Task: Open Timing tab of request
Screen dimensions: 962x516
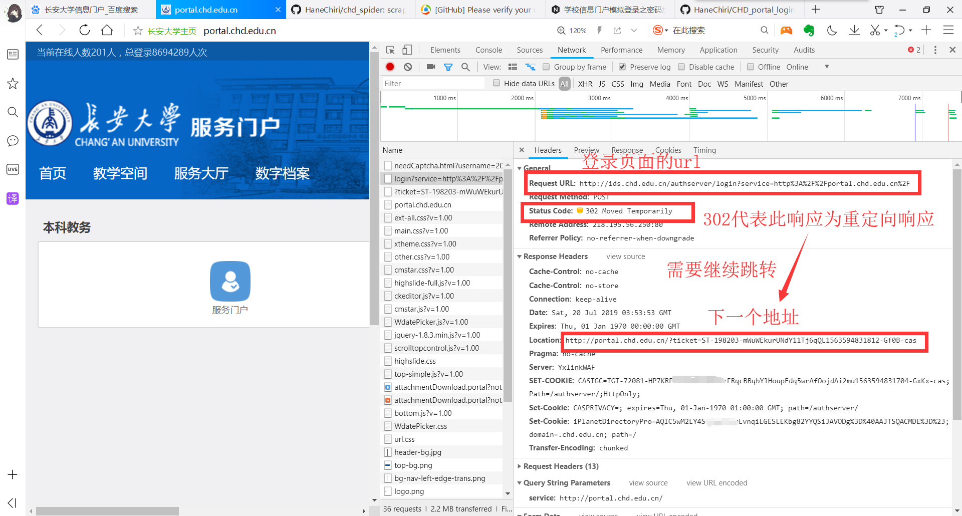Action: point(704,150)
